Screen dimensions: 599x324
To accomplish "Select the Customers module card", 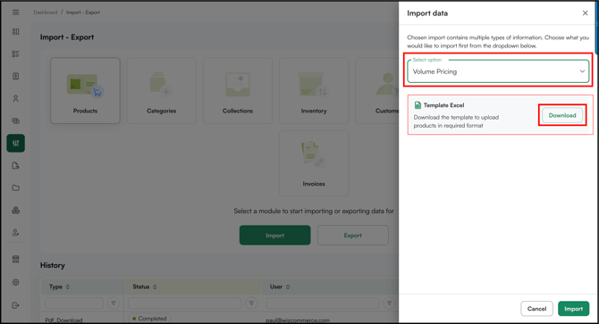I will coord(377,91).
